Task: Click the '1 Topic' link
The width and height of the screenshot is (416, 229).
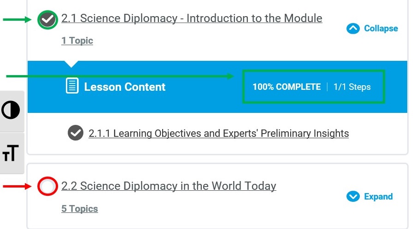Action: 77,41
